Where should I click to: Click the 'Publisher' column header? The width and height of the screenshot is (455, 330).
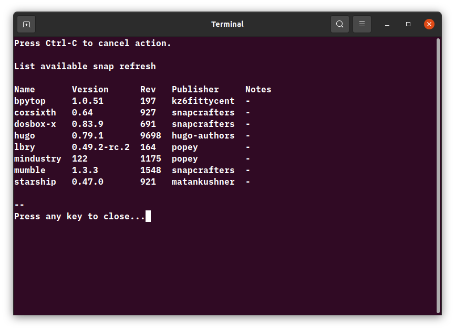point(195,89)
